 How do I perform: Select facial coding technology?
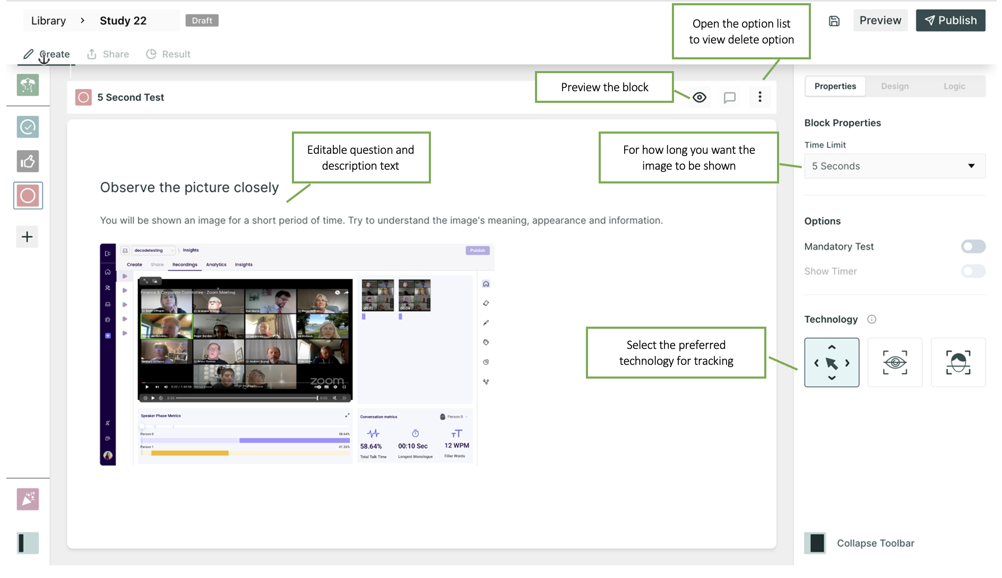click(x=958, y=363)
